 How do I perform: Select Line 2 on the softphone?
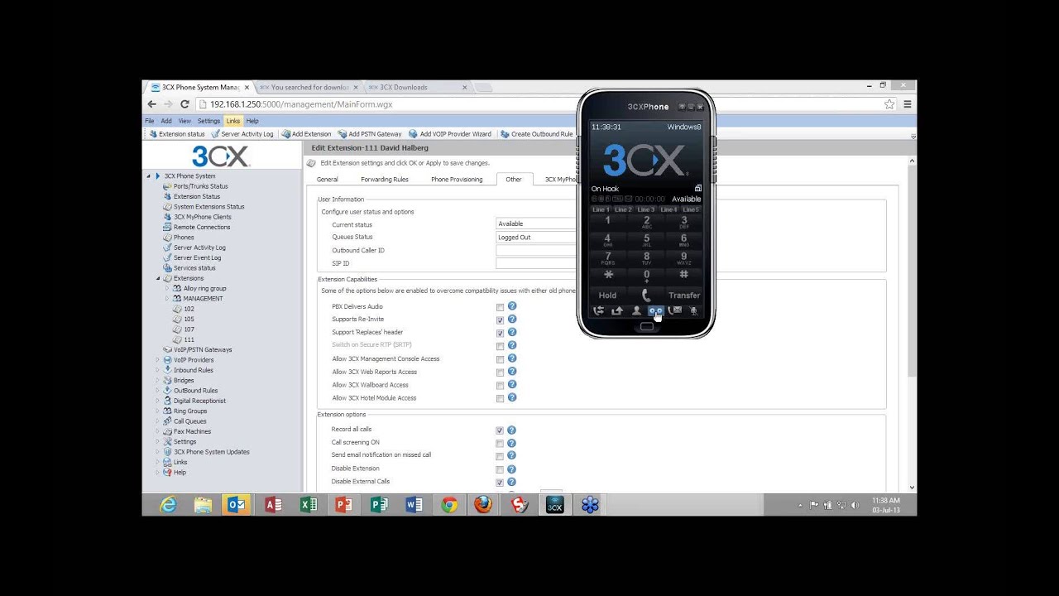point(623,209)
